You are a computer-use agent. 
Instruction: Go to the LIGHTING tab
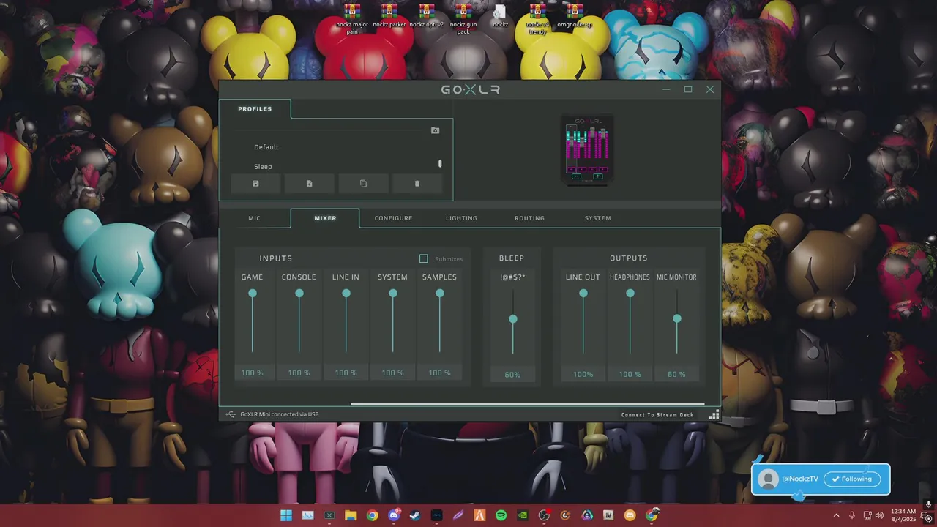pos(461,218)
